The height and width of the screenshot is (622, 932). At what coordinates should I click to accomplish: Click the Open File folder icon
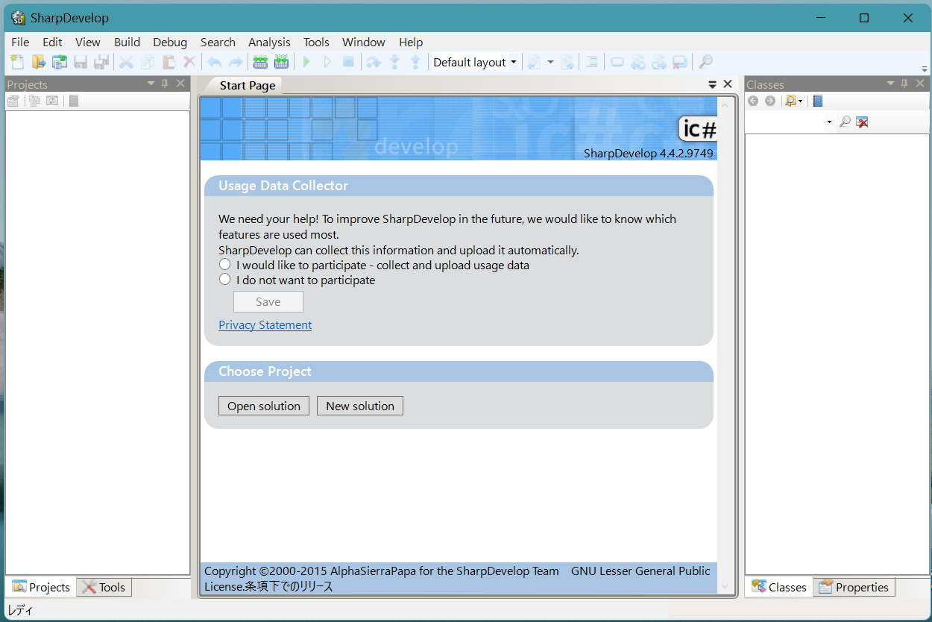38,63
